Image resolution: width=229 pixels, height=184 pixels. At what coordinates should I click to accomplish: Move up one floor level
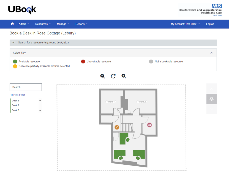[211, 89]
